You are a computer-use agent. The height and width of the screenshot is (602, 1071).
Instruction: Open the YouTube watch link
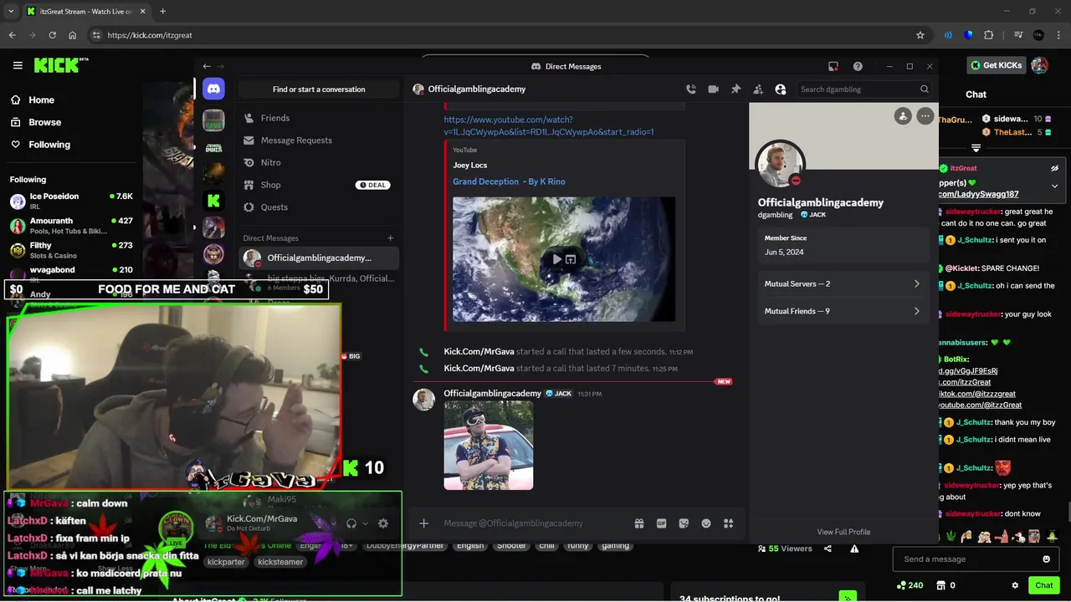549,125
